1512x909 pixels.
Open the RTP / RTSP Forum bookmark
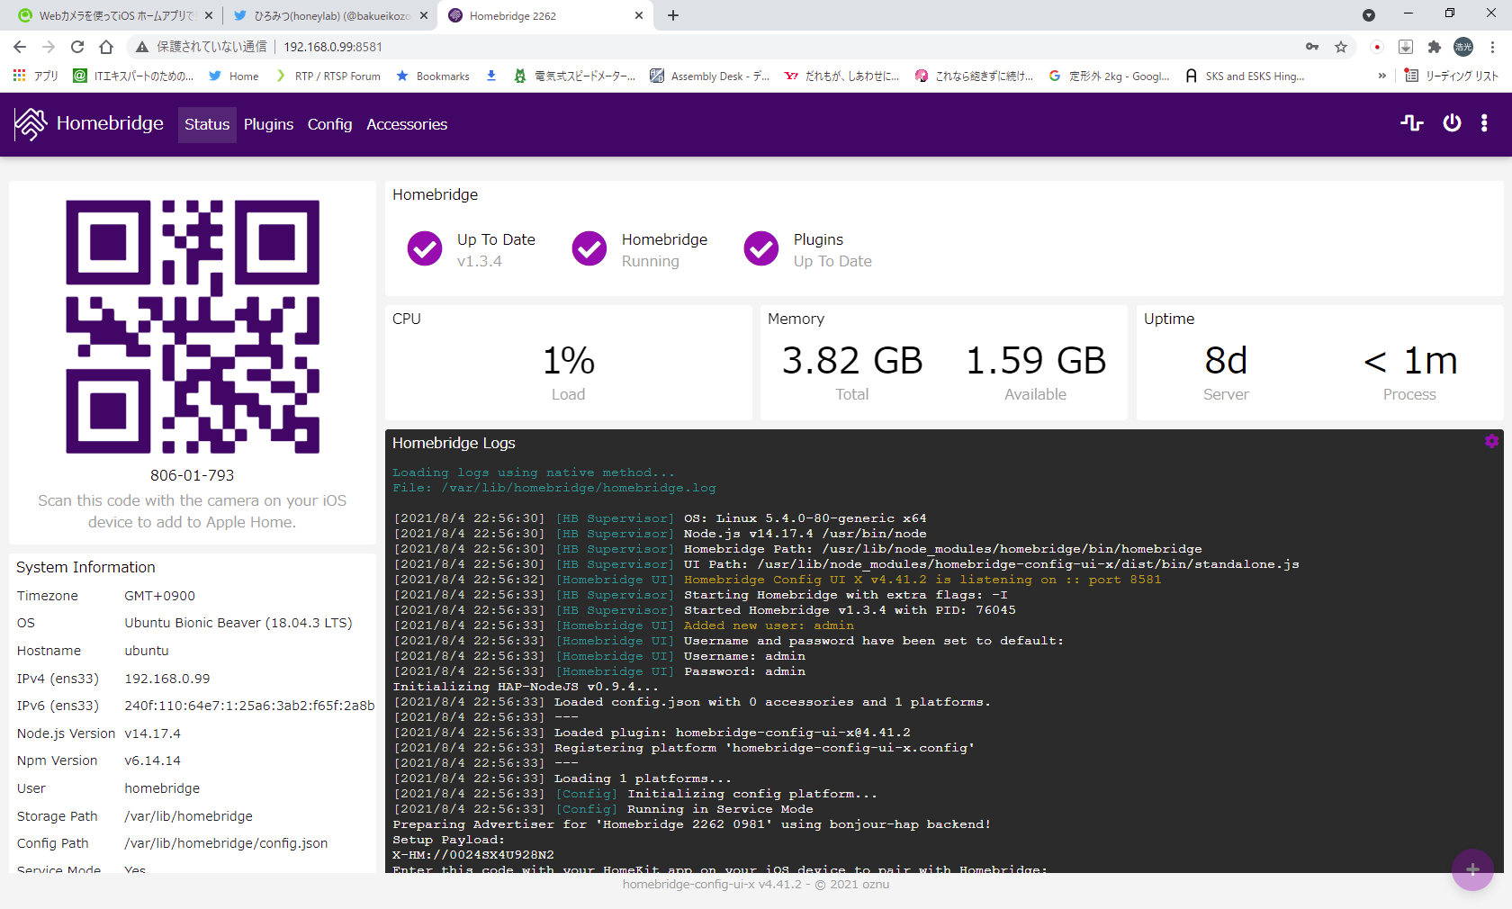[328, 76]
